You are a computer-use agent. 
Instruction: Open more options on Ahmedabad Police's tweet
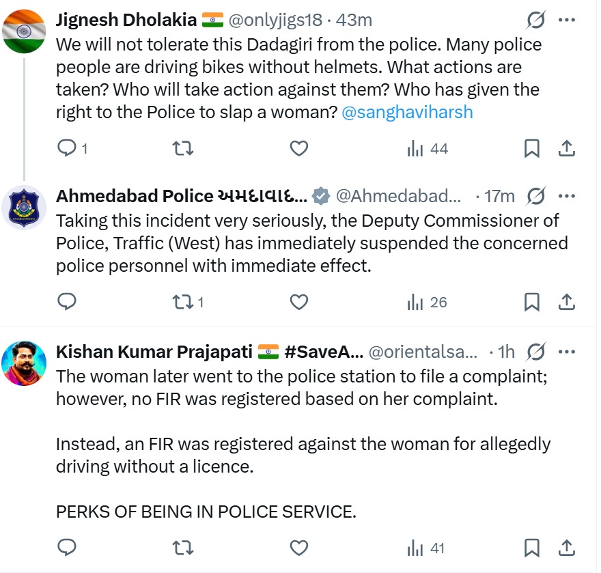(x=567, y=196)
